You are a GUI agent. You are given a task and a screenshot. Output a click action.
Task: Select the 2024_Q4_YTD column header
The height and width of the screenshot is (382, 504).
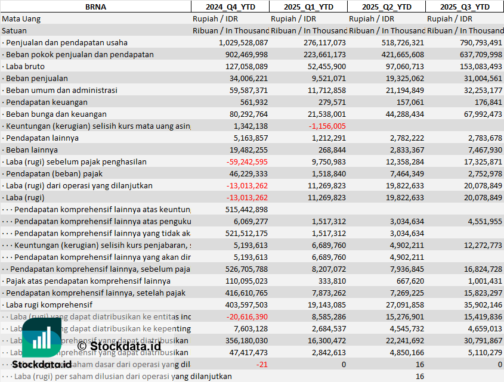pyautogui.click(x=230, y=7)
